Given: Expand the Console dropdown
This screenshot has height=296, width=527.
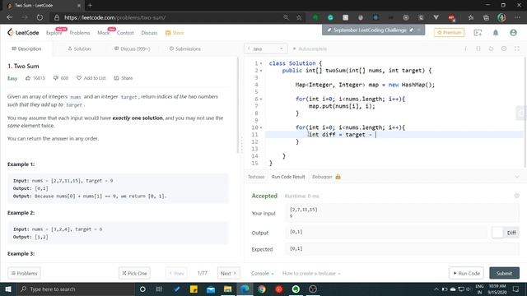Looking at the screenshot, I should 262,273.
